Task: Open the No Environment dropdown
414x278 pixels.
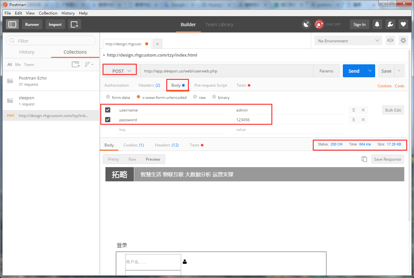Action: tap(348, 40)
